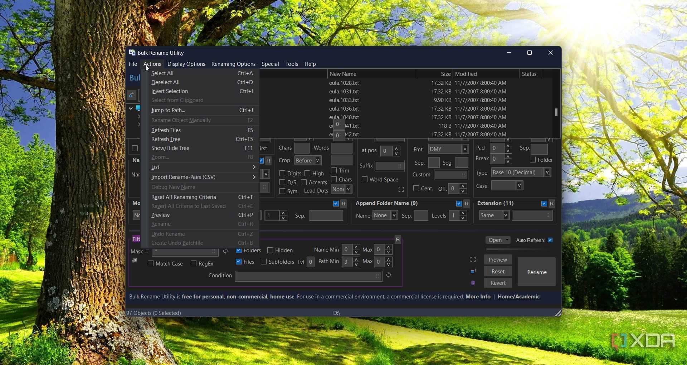Open the Home/Academic link
Viewport: 687px width, 365px height.
click(x=518, y=297)
